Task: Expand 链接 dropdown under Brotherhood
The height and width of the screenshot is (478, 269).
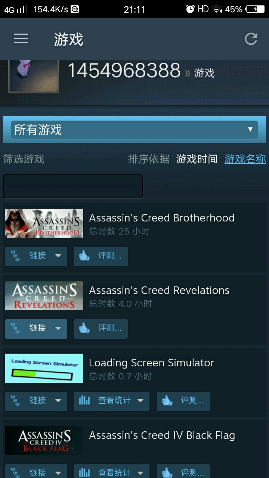Action: [36, 256]
